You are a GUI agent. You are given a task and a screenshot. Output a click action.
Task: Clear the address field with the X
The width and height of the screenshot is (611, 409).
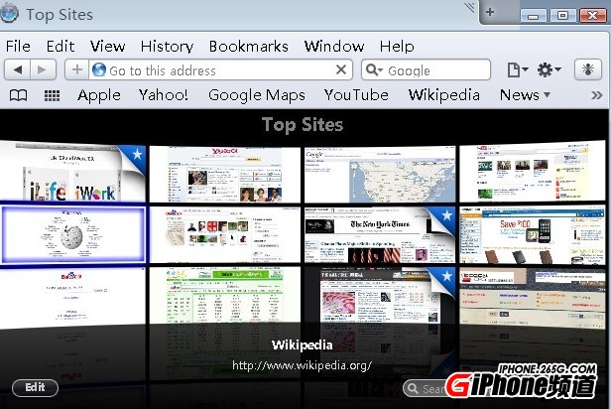coord(341,69)
